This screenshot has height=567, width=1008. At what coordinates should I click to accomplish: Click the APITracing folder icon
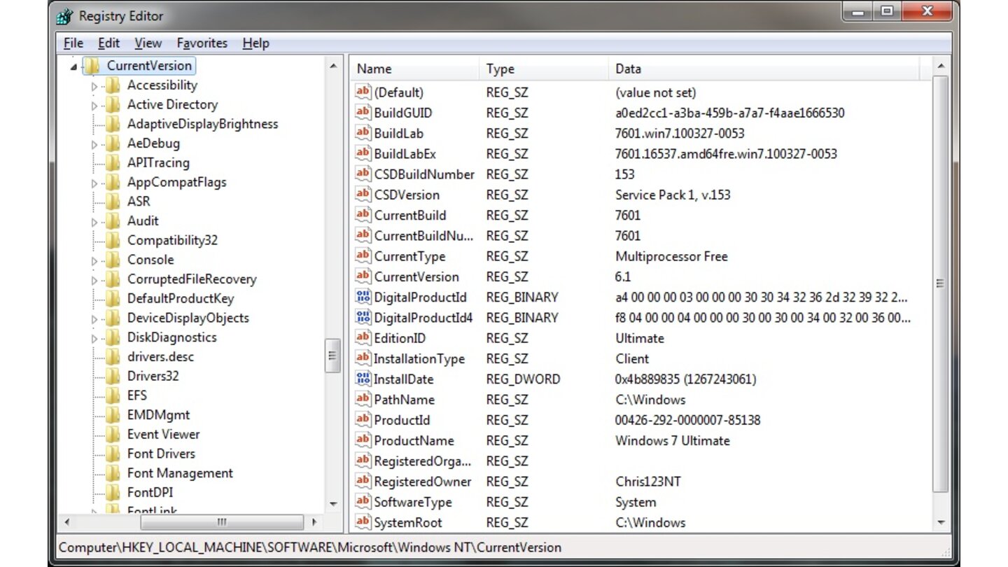[113, 163]
